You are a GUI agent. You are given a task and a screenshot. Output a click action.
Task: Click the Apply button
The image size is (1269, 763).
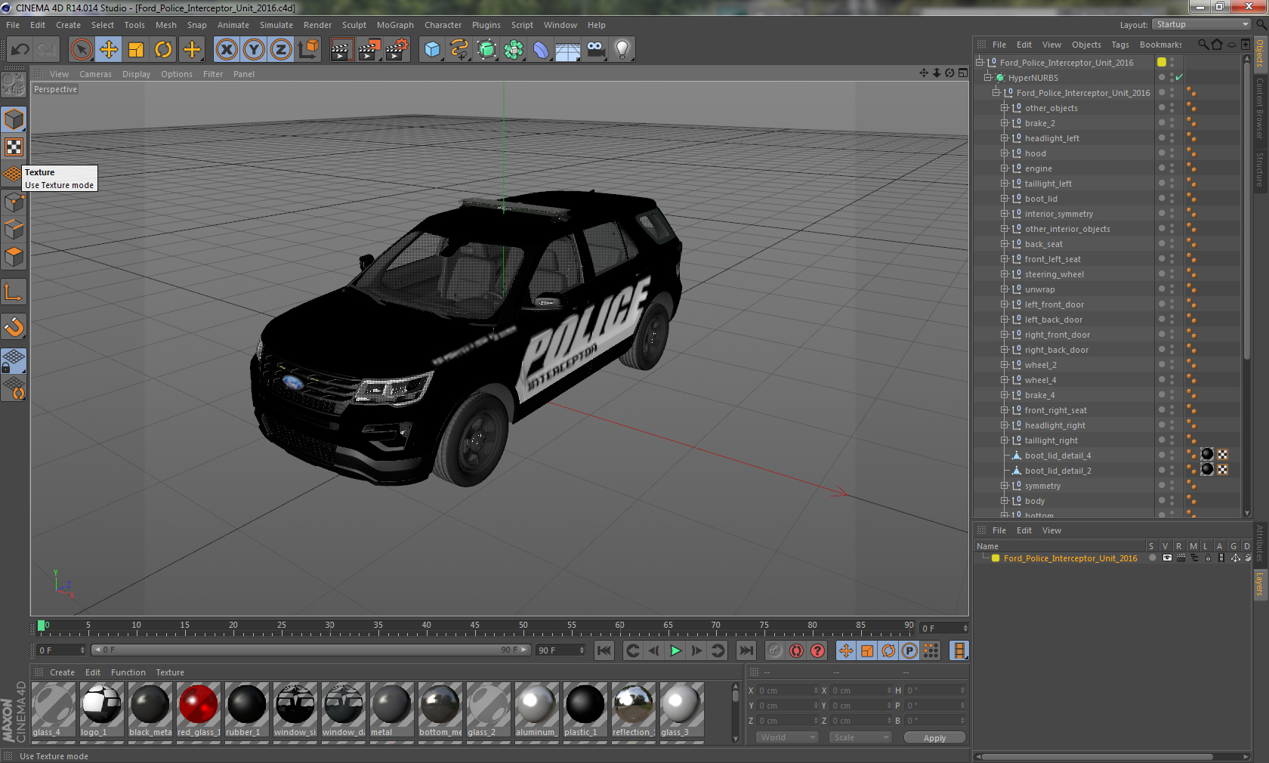click(x=934, y=738)
